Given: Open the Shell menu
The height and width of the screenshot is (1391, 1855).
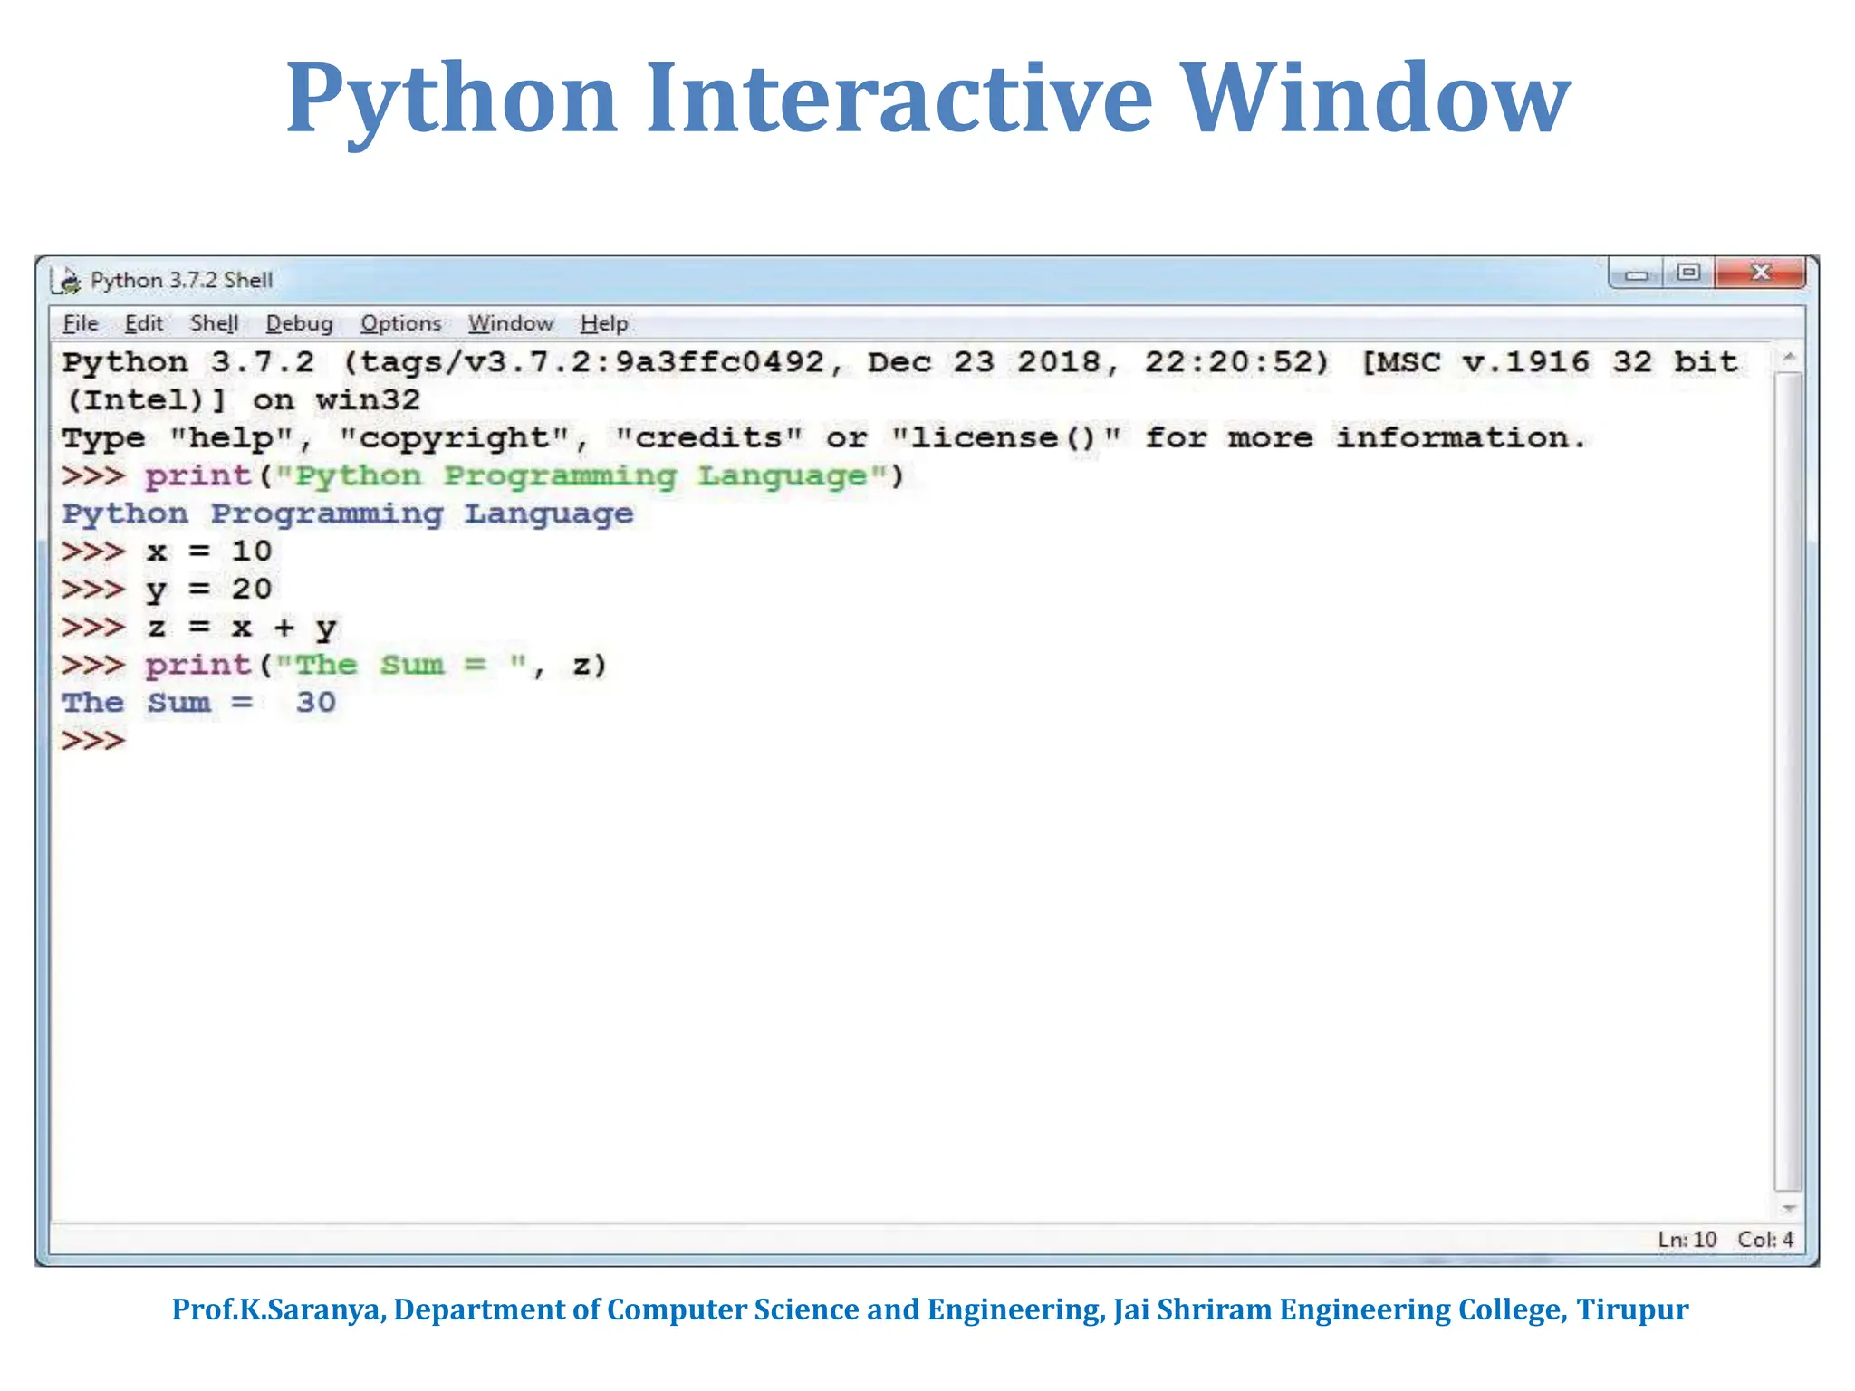Looking at the screenshot, I should [215, 323].
